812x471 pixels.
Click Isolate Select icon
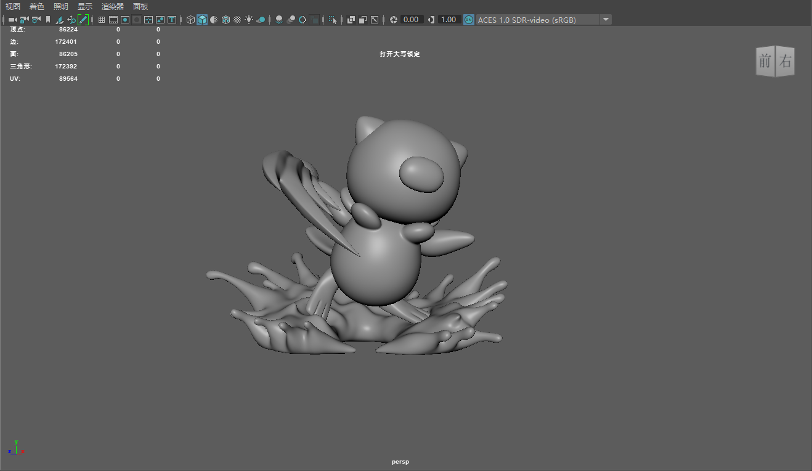(333, 20)
